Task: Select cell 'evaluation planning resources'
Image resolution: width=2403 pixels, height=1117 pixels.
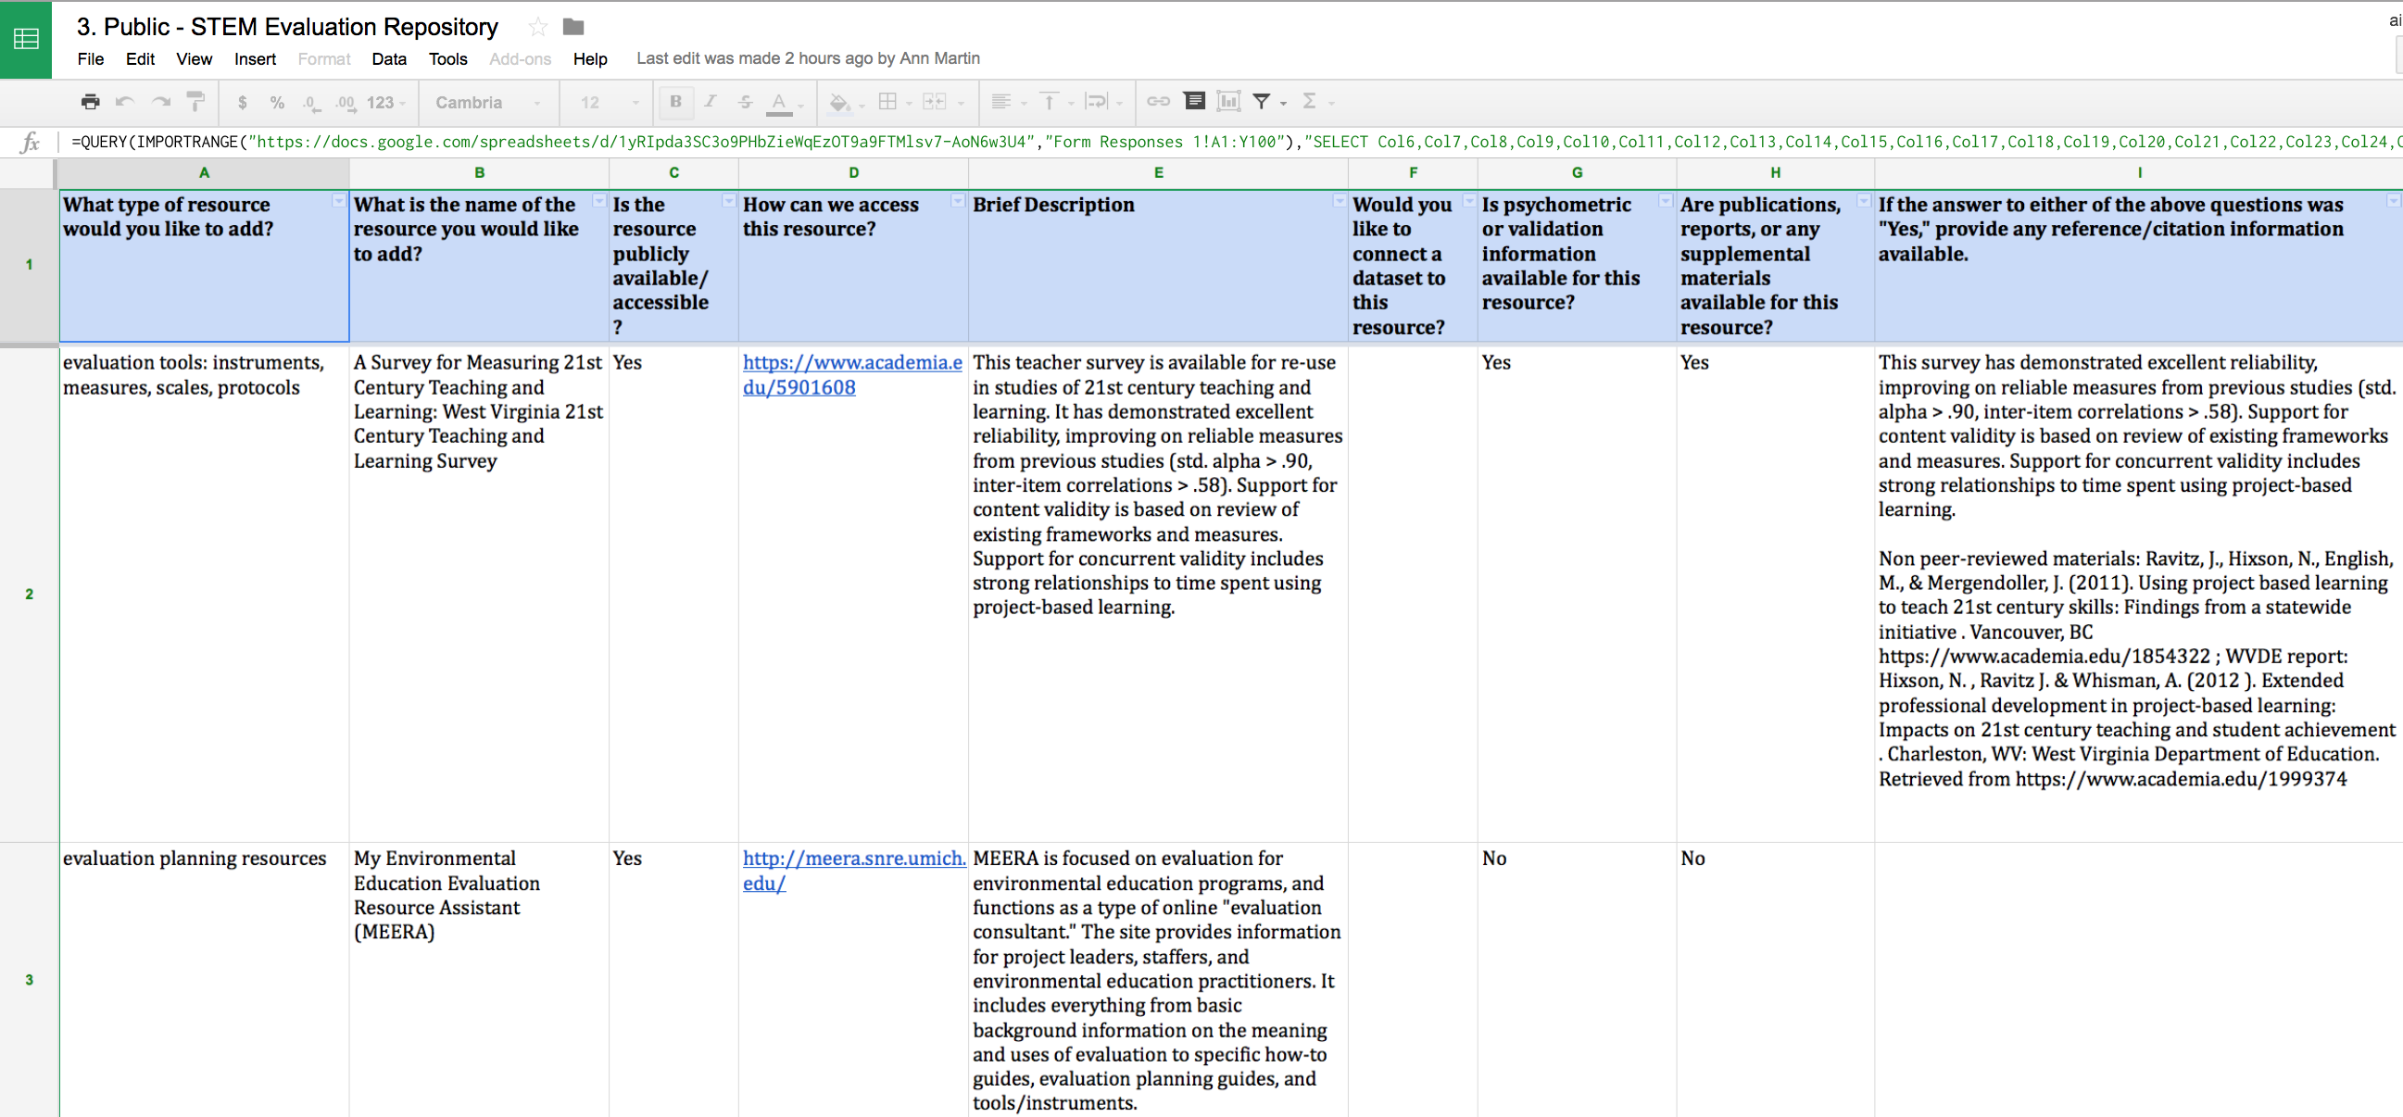Action: (x=205, y=979)
